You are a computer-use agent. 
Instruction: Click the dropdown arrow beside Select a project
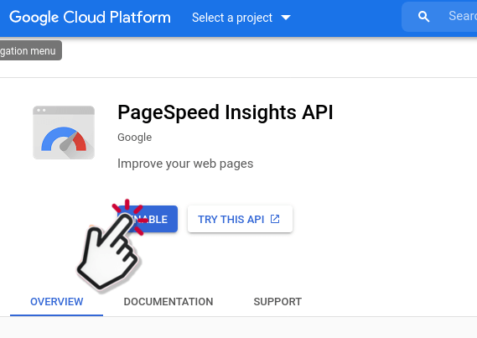pos(286,18)
